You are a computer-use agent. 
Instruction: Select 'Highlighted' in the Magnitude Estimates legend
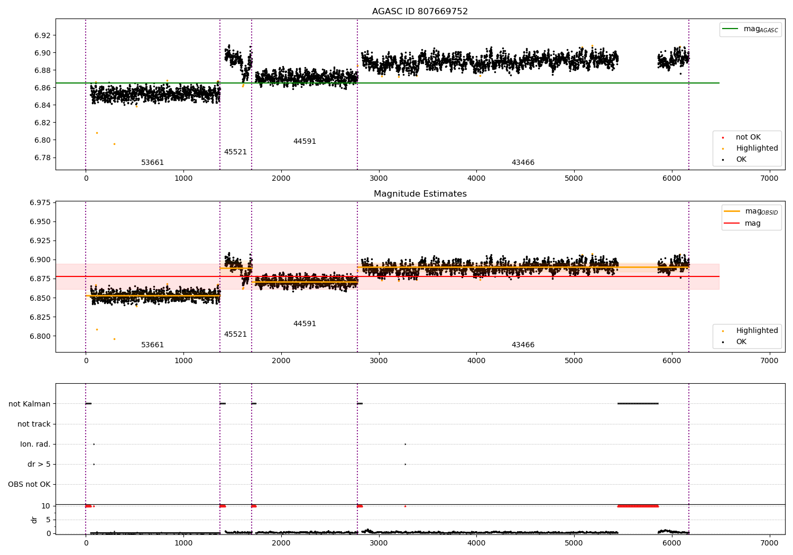tap(757, 331)
